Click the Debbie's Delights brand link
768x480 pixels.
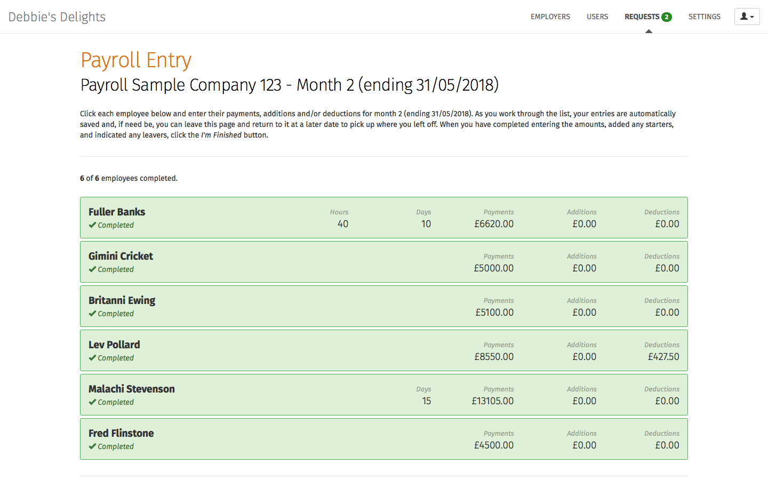click(57, 17)
